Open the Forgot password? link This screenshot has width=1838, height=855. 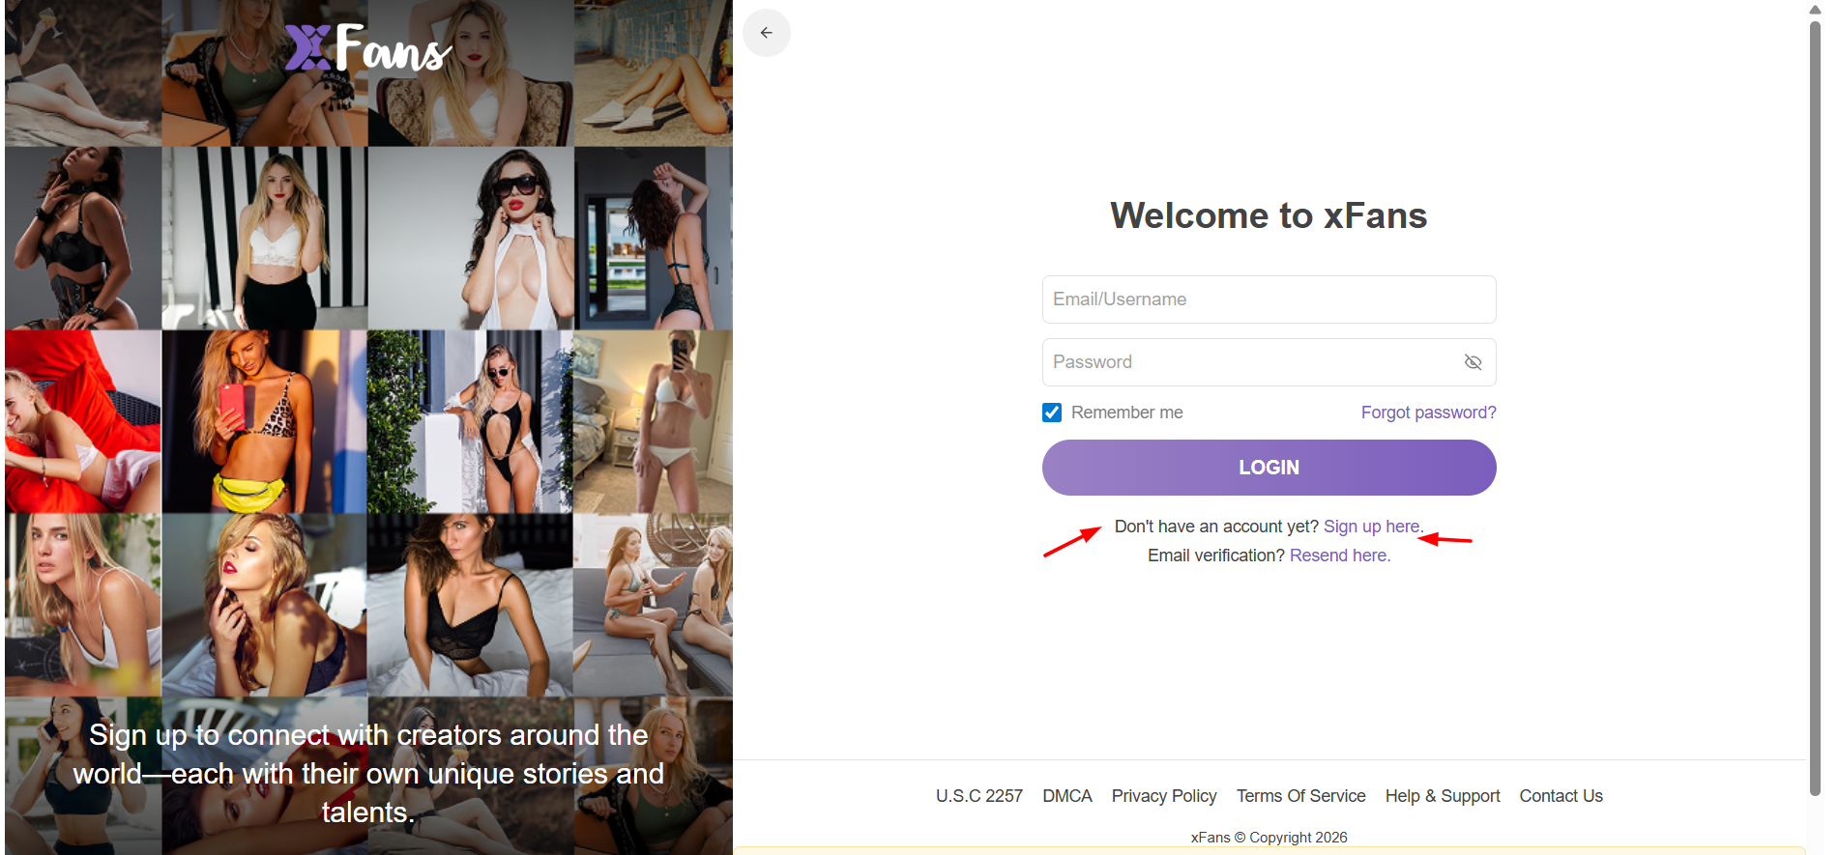pos(1428,413)
